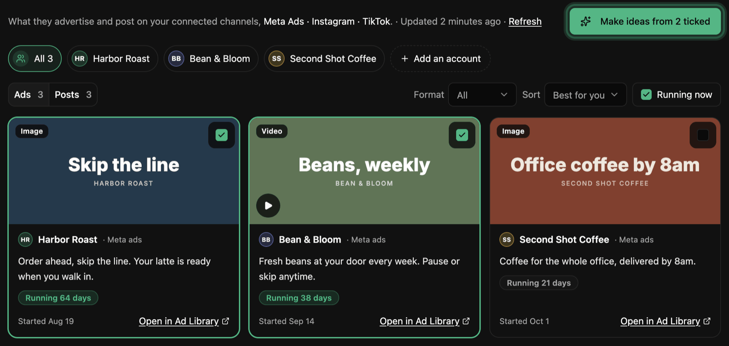Click the sparkle icon on Make ideas button
This screenshot has height=346, width=729.
(586, 21)
